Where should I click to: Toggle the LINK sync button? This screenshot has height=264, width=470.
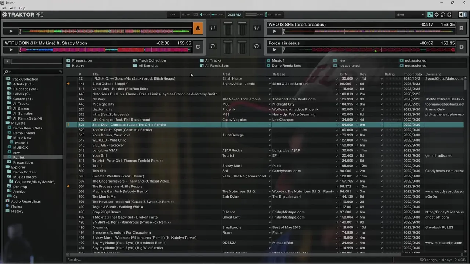click(x=173, y=15)
